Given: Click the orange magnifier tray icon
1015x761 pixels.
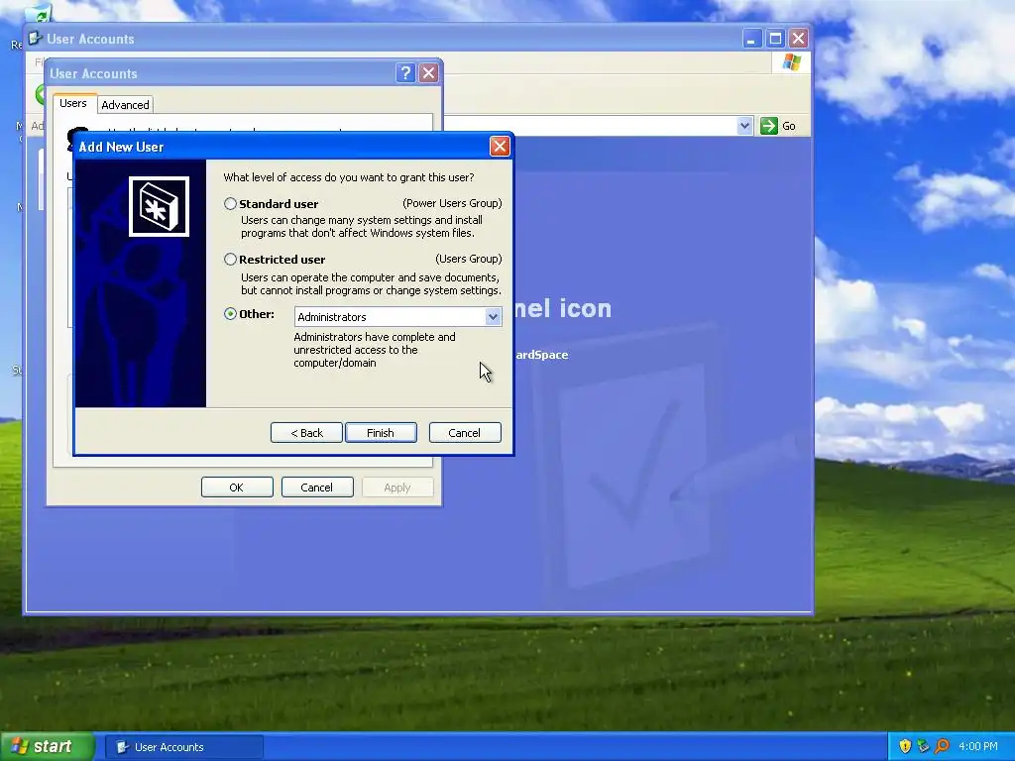Looking at the screenshot, I should [x=942, y=746].
